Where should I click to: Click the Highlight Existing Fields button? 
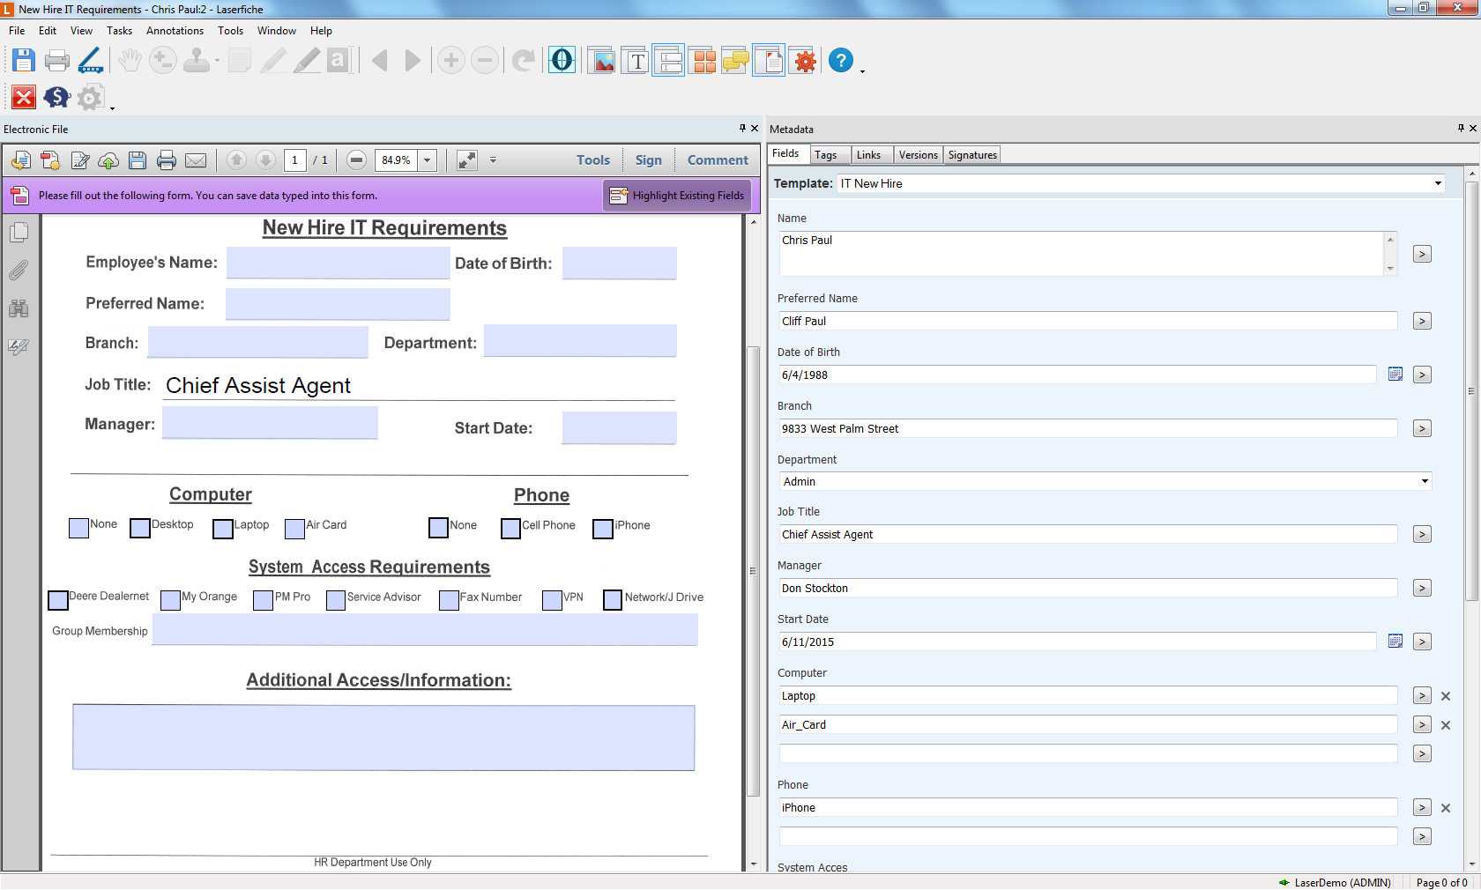[x=677, y=196]
